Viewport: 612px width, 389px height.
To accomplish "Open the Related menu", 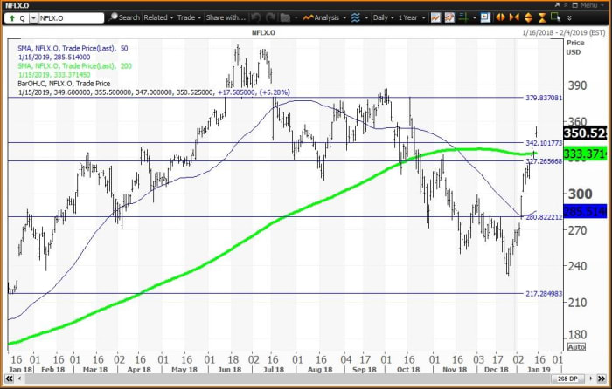I will coord(158,17).
